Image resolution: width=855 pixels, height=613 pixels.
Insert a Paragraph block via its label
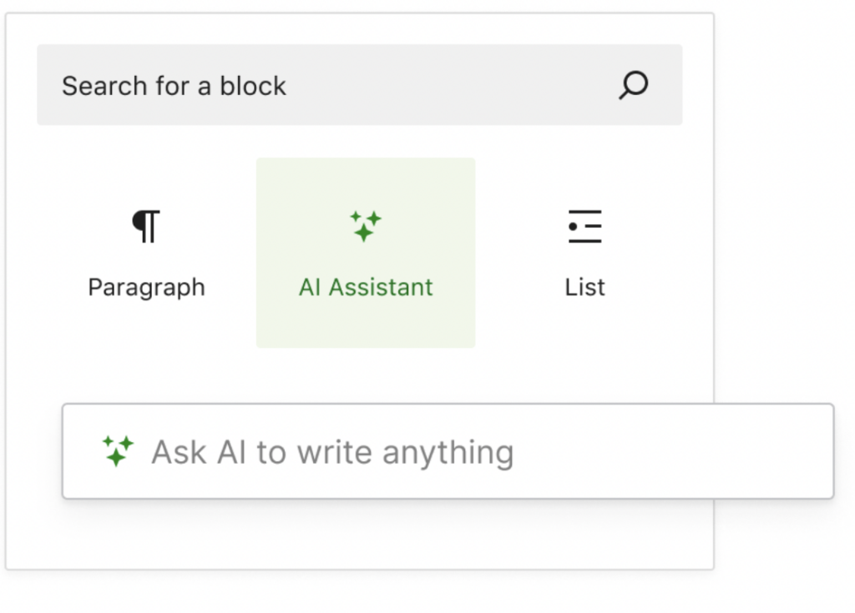point(147,288)
